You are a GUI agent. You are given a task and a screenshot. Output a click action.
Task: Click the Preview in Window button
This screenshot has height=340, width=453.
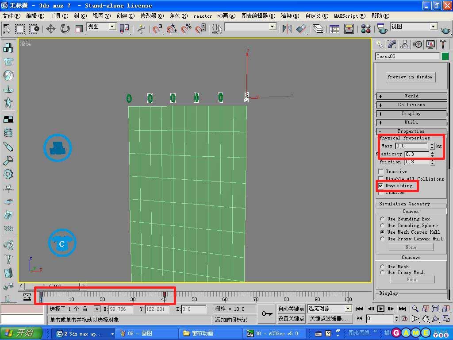tap(410, 77)
